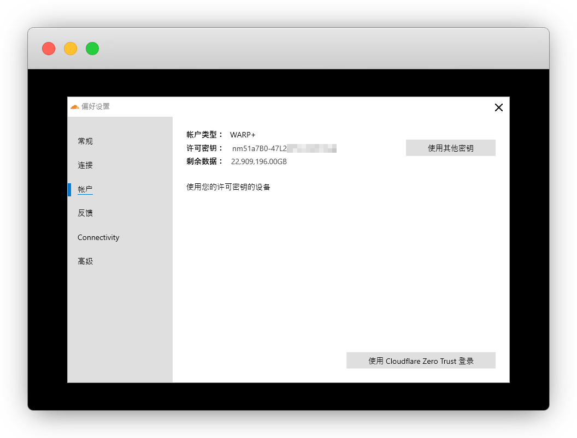Click the 许可密钥 label

click(x=204, y=148)
